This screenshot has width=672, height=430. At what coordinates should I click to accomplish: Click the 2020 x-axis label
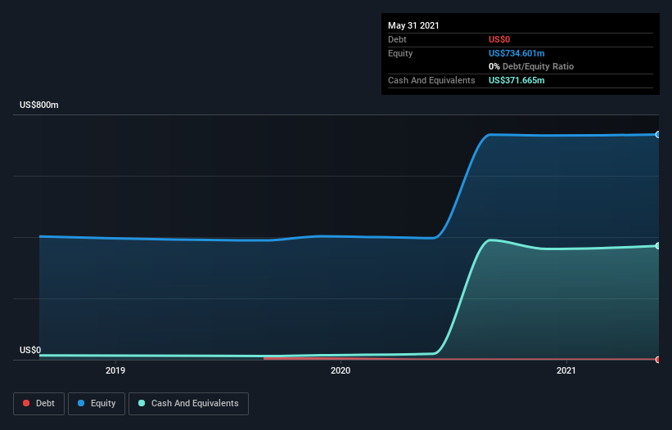[341, 370]
